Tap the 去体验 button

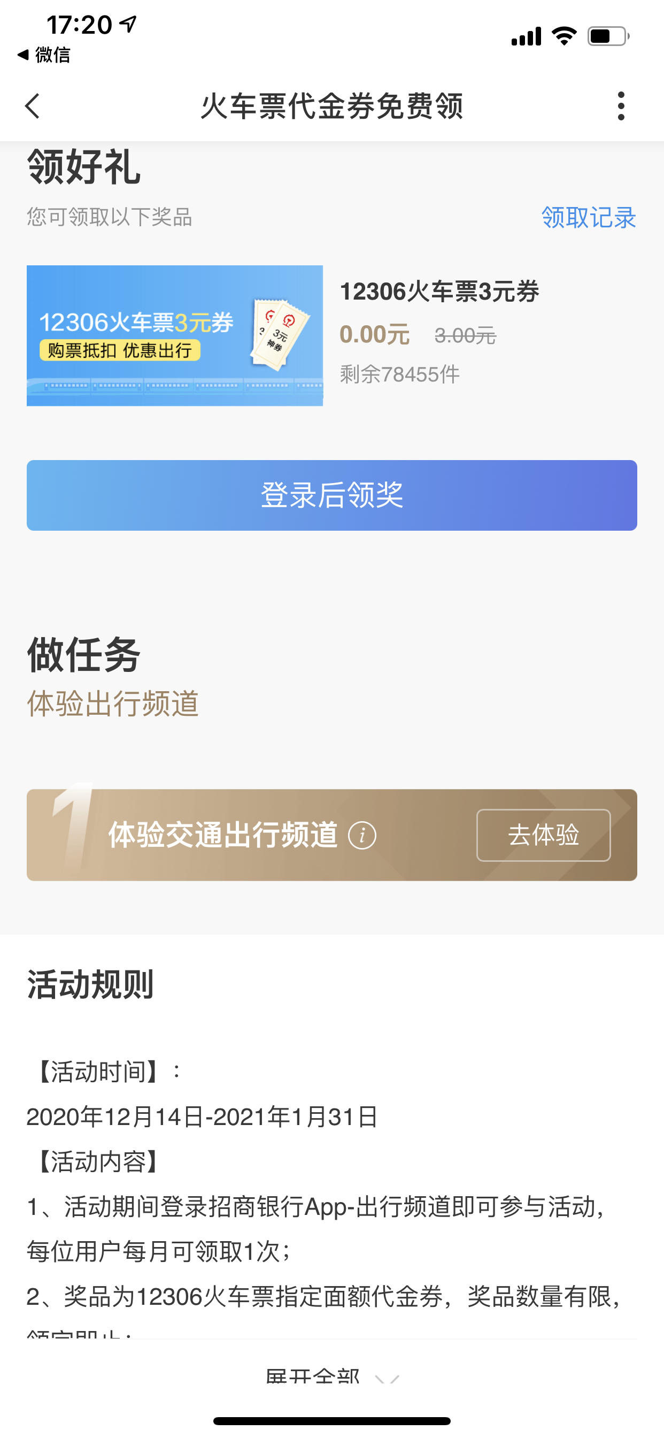(x=544, y=835)
